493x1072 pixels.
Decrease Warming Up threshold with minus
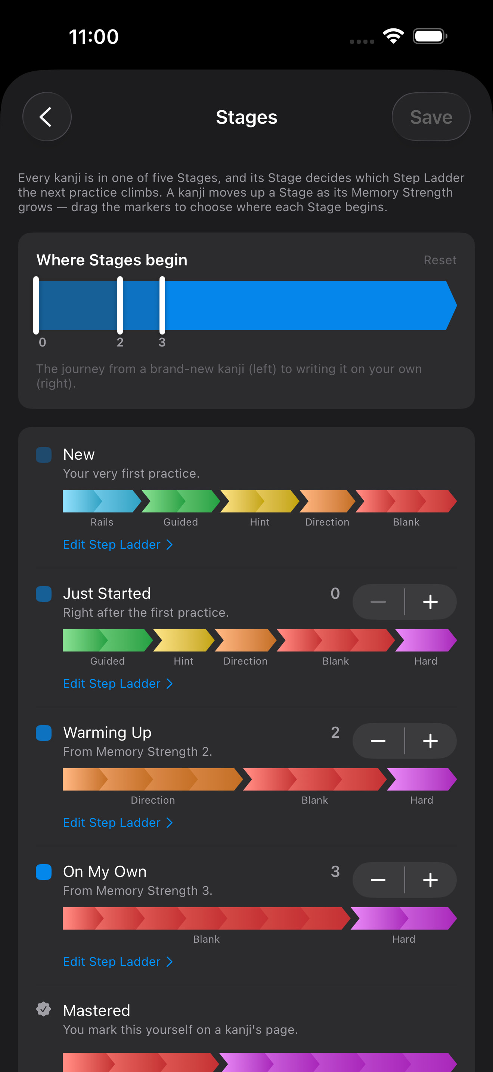(378, 741)
